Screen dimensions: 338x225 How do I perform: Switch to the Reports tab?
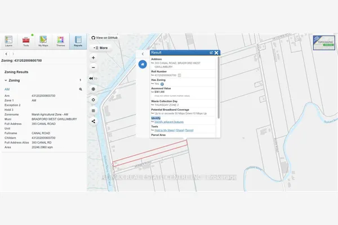pyautogui.click(x=78, y=41)
